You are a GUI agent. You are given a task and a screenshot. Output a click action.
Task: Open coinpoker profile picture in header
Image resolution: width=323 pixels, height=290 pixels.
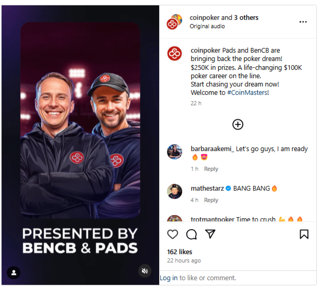click(174, 22)
